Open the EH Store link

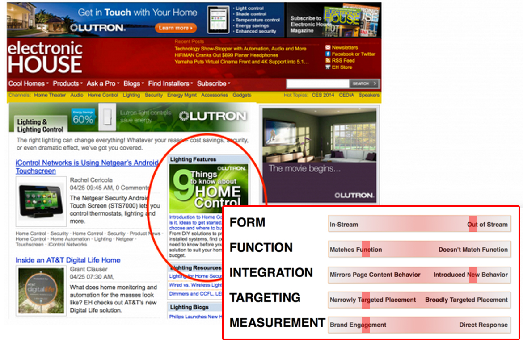tap(342, 67)
